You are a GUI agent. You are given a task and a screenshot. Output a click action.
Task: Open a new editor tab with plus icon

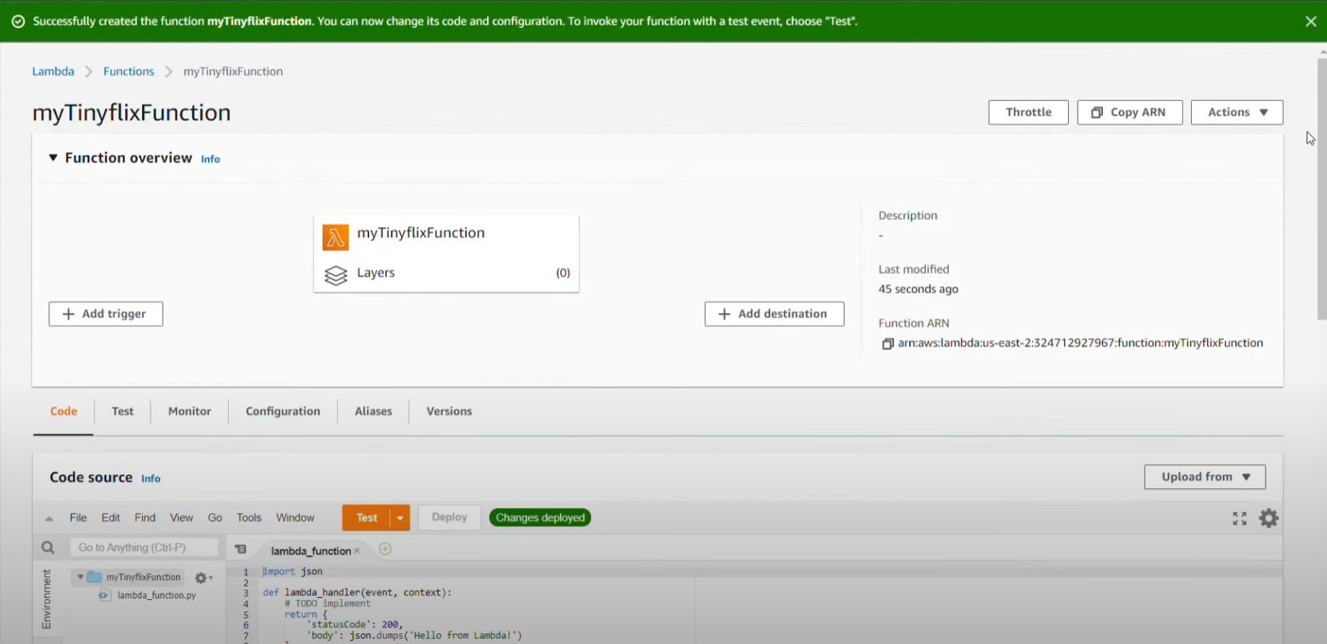(x=385, y=549)
